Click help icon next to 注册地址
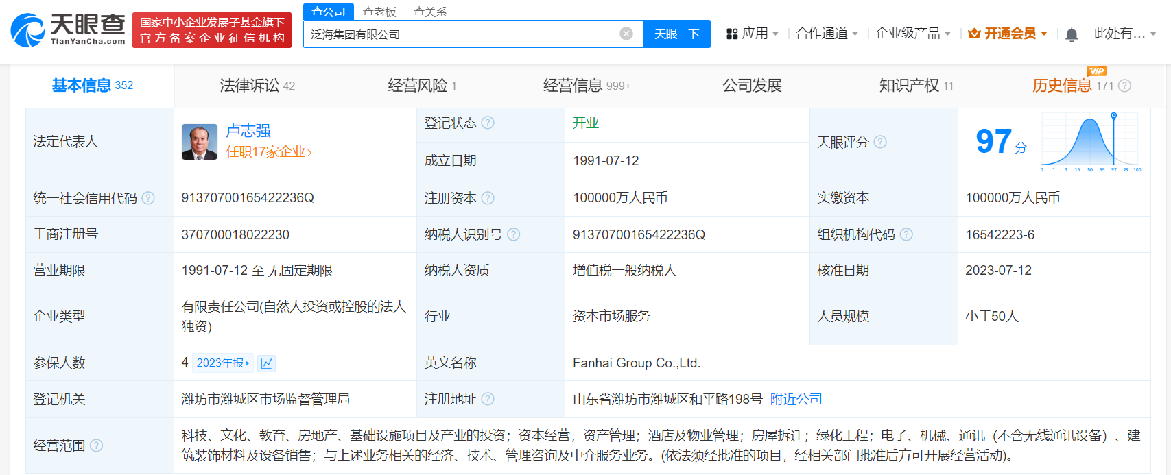This screenshot has height=475, width=1171. (x=488, y=399)
